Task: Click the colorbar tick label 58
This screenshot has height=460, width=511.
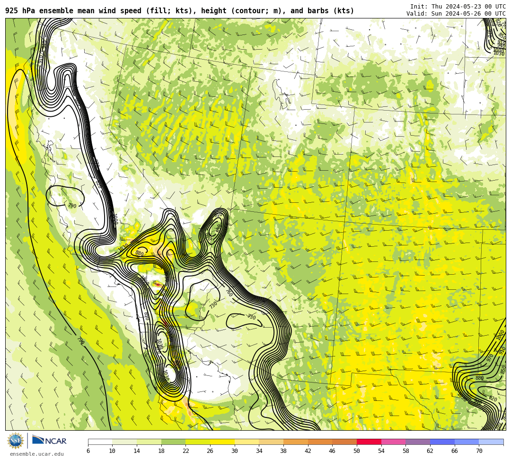Action: (x=406, y=451)
